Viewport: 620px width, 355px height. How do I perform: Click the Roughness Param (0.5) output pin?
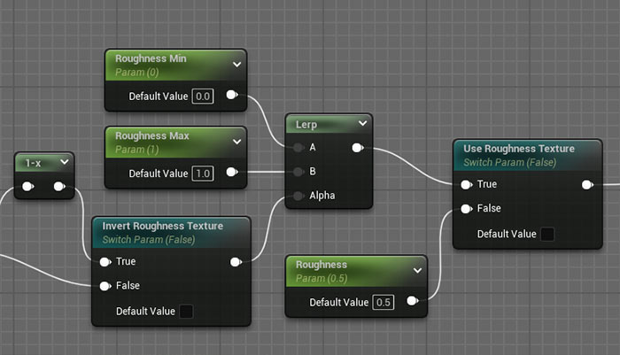tap(412, 302)
